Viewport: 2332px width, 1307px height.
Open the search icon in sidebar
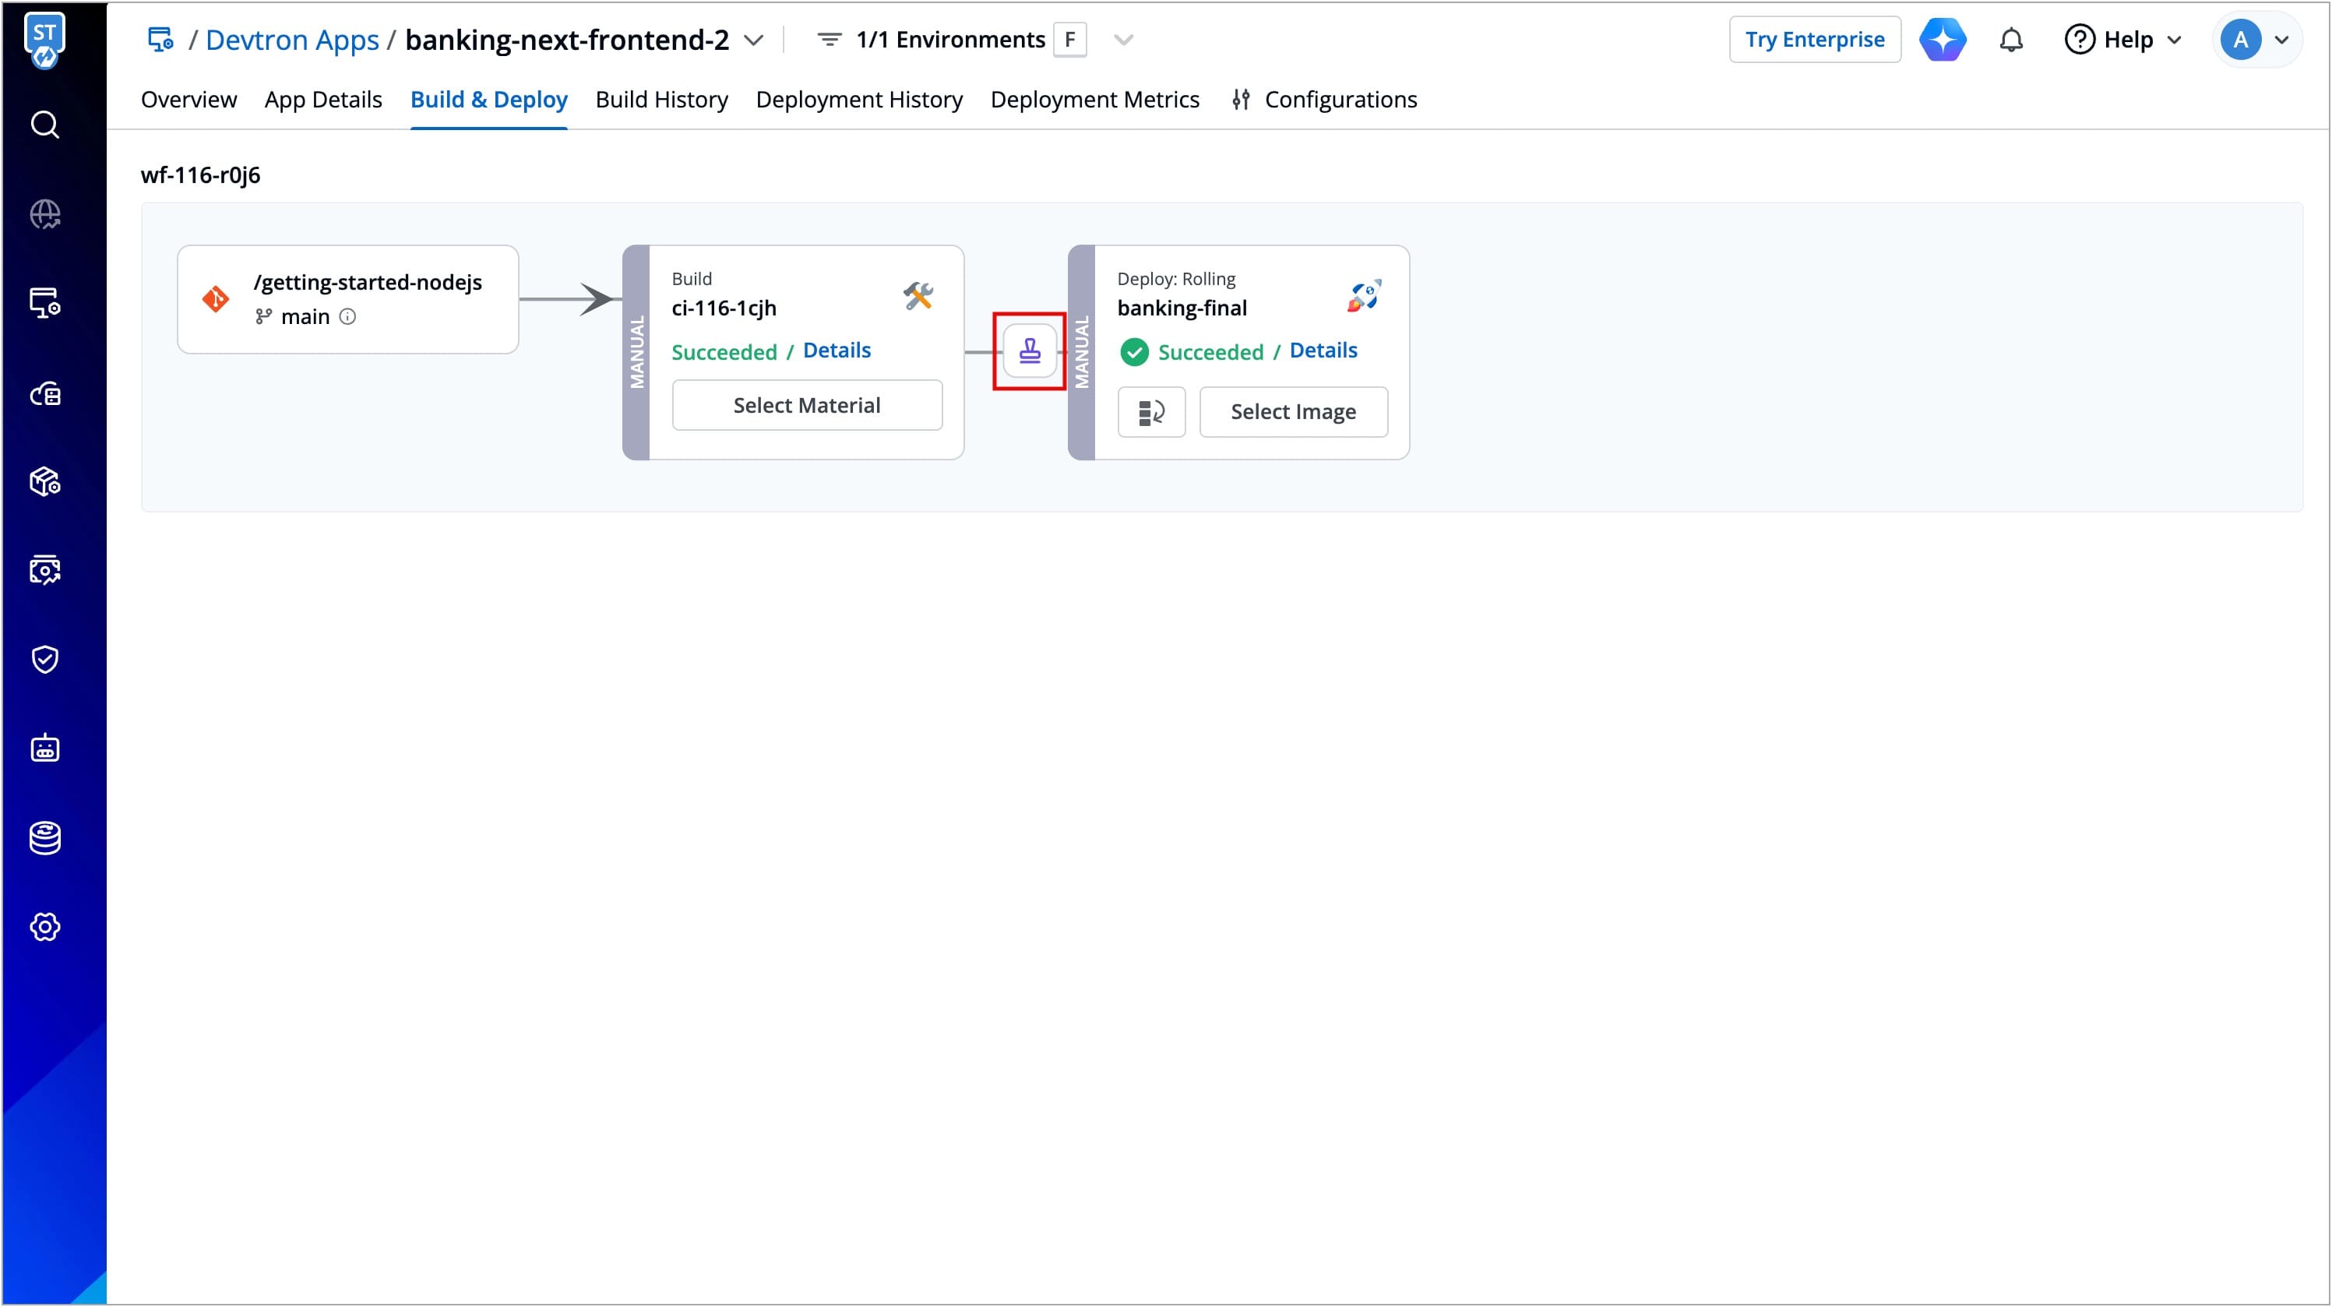click(44, 125)
